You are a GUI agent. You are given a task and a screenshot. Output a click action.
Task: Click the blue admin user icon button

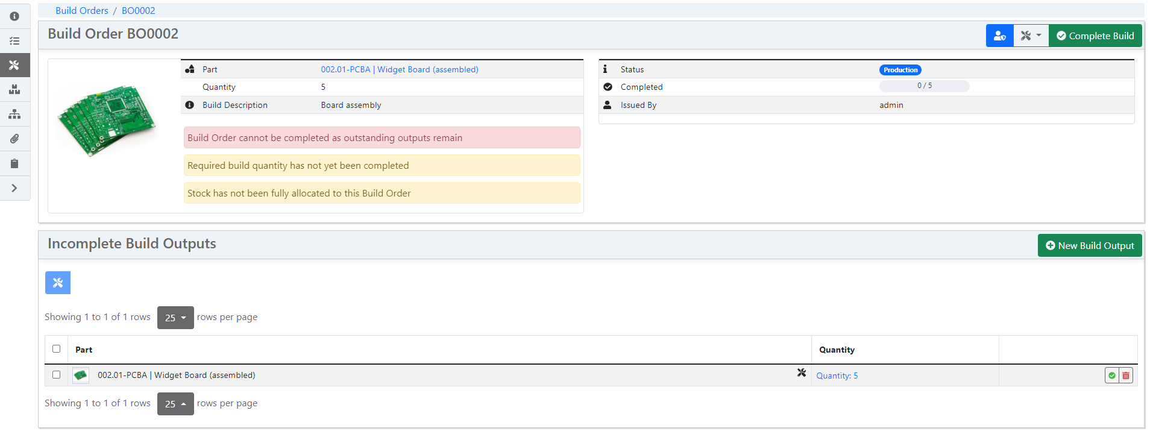[x=999, y=36]
